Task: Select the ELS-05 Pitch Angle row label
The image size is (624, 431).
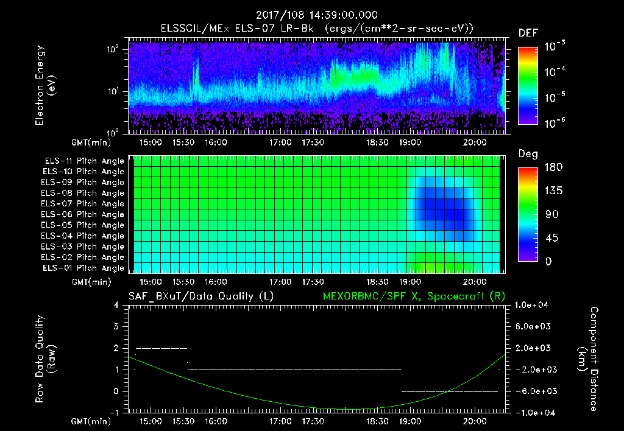Action: tap(83, 225)
